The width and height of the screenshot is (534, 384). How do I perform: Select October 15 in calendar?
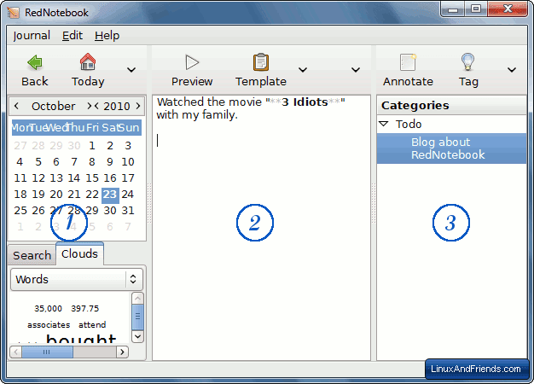click(x=92, y=178)
